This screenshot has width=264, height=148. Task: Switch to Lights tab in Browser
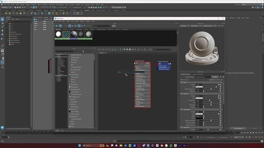[86, 29]
